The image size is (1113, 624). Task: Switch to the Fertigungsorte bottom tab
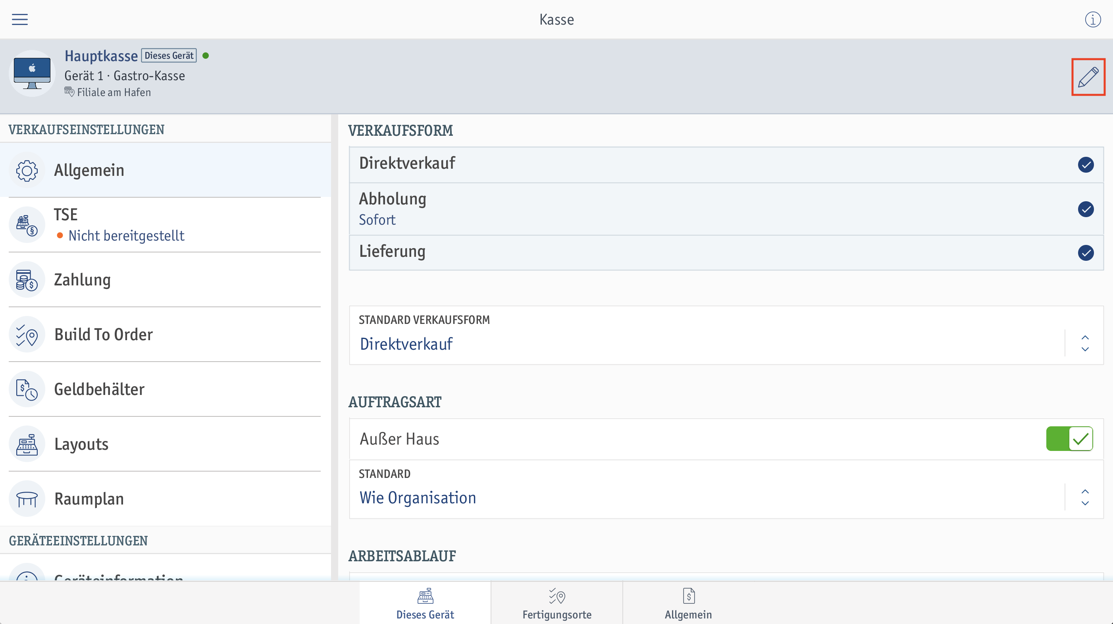(x=557, y=603)
